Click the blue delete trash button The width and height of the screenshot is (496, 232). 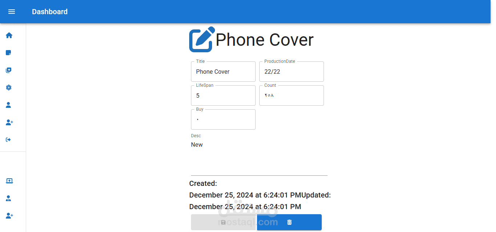pos(289,222)
